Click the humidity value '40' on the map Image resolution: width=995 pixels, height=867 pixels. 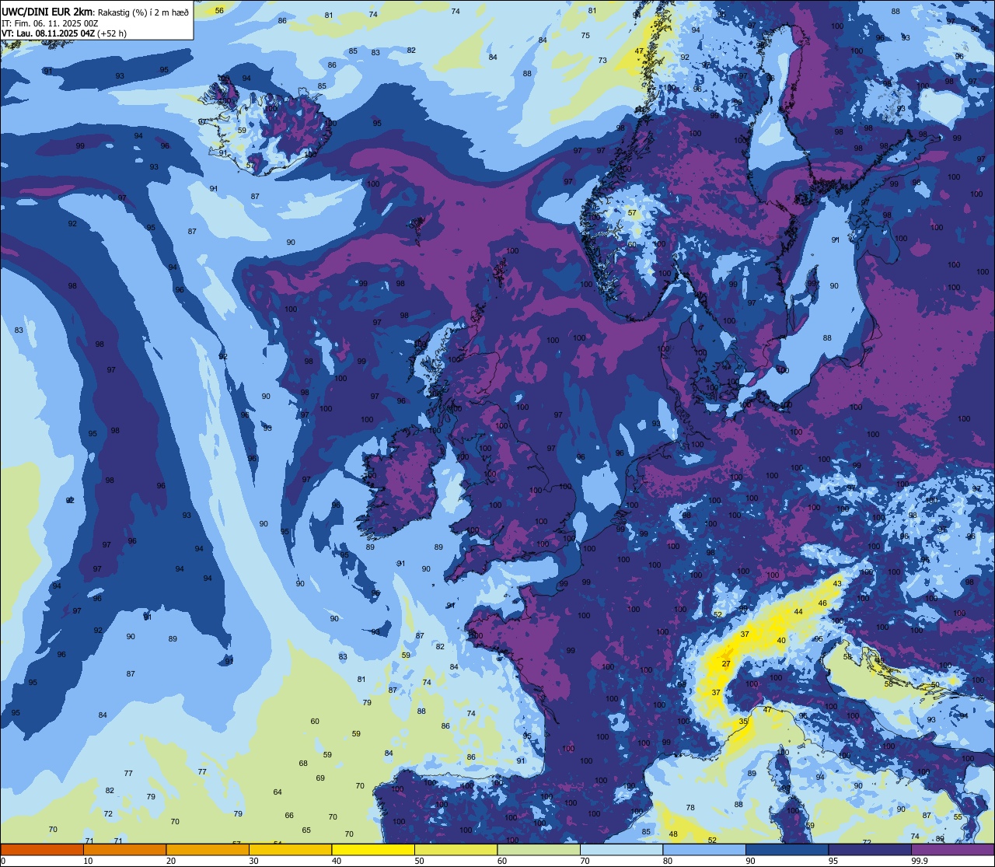click(781, 641)
